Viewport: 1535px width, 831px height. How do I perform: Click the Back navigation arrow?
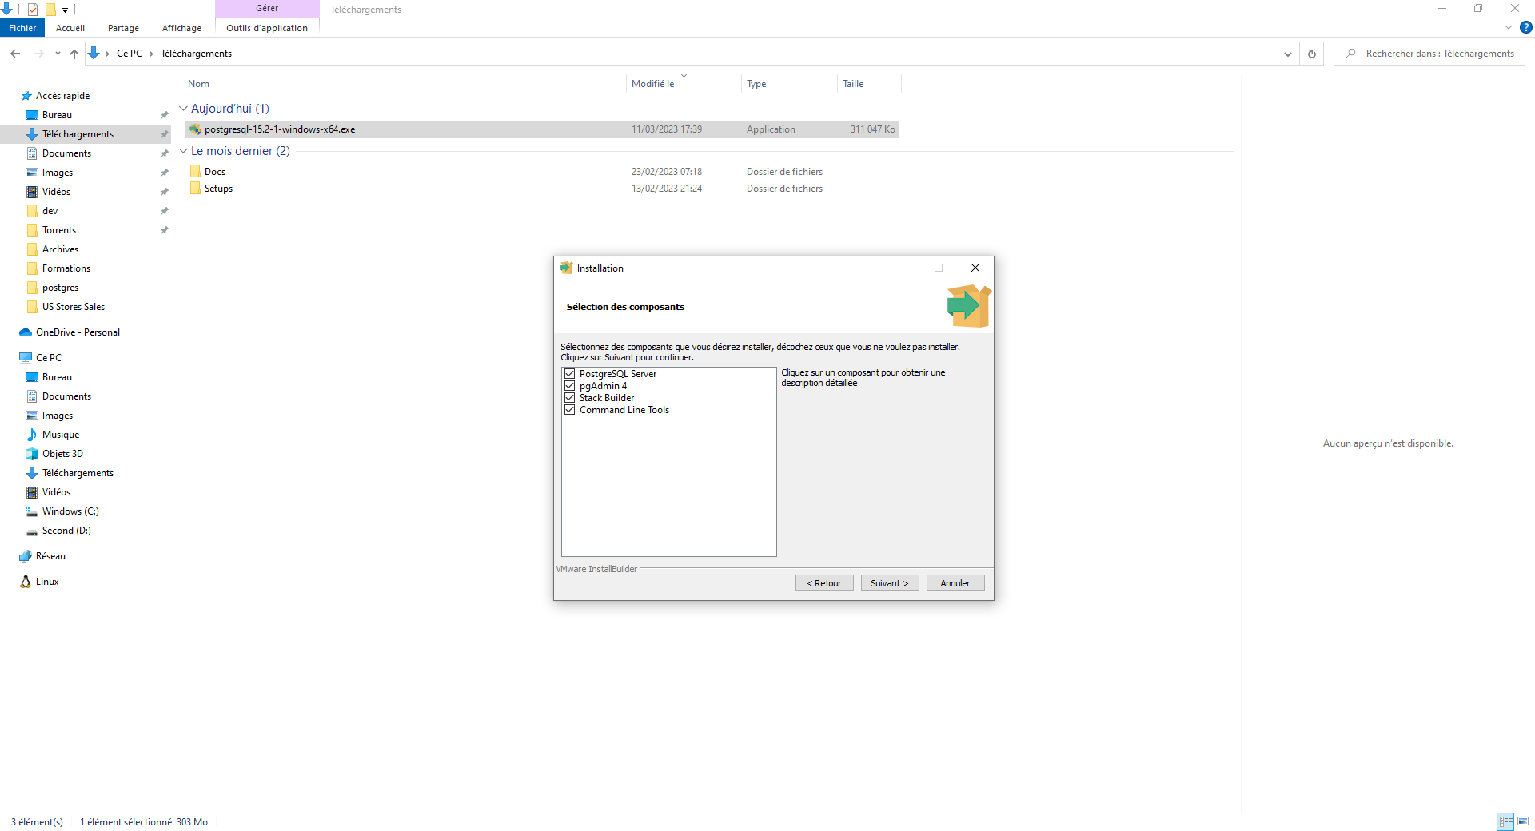15,54
